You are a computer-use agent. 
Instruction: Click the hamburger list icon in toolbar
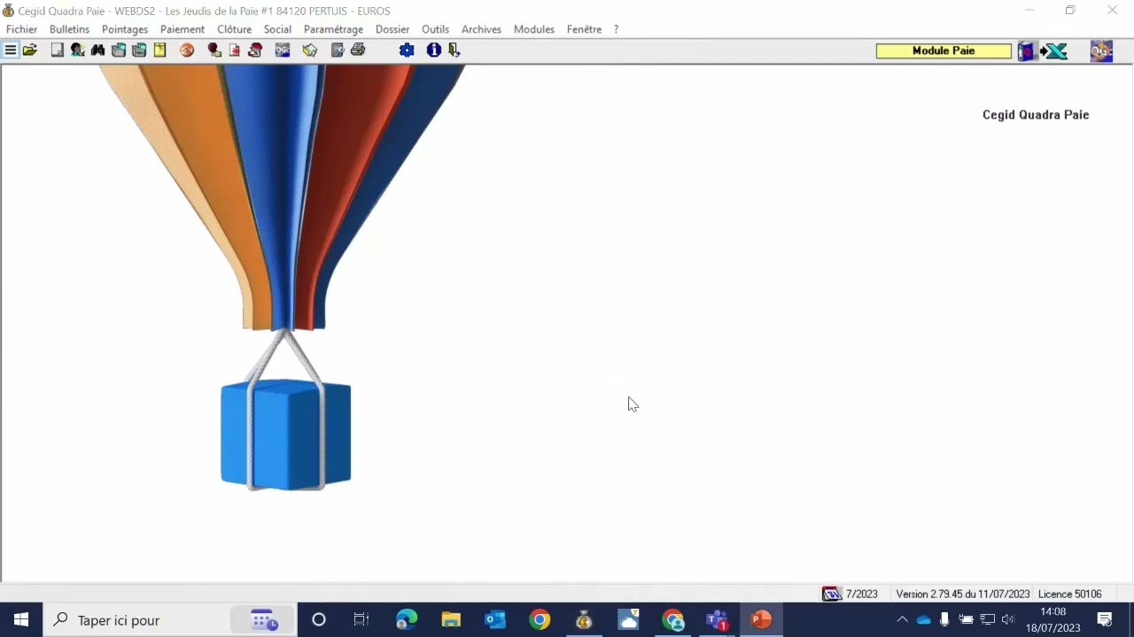(x=11, y=50)
